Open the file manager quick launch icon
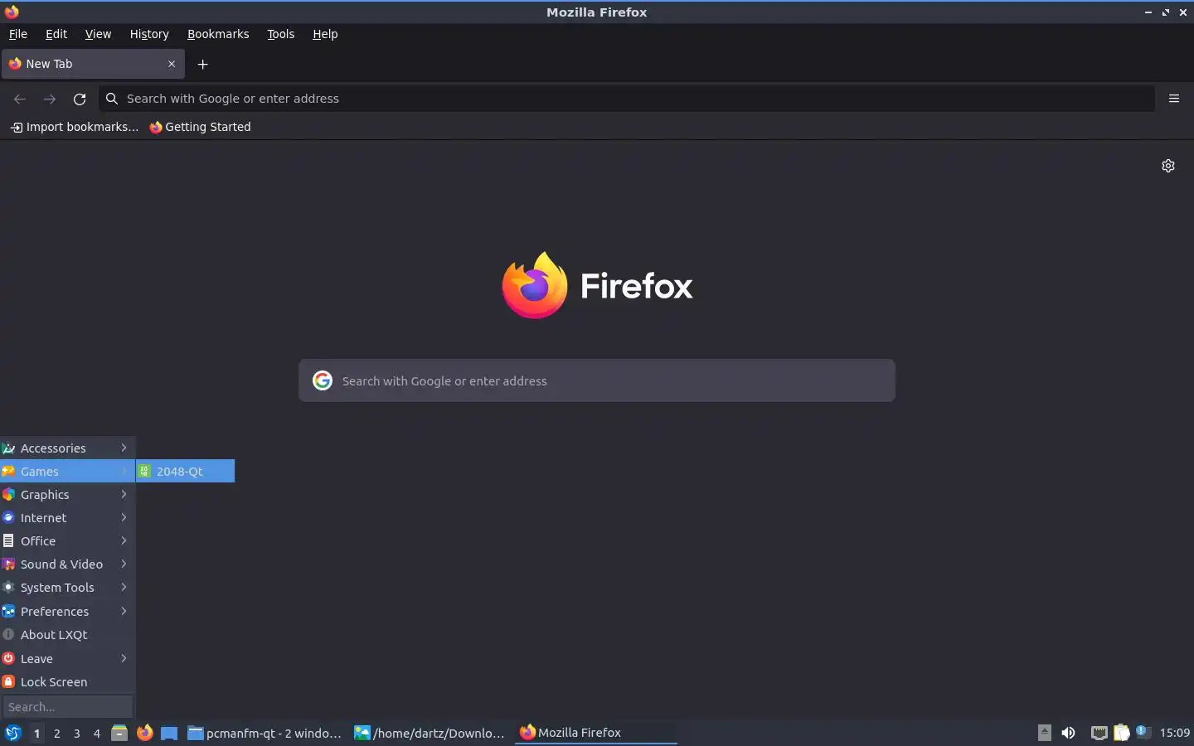 (x=119, y=733)
